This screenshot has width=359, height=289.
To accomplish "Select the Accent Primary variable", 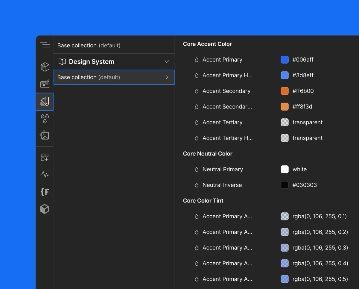I will [223, 60].
